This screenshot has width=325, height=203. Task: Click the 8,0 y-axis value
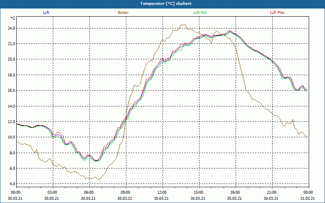point(13,153)
